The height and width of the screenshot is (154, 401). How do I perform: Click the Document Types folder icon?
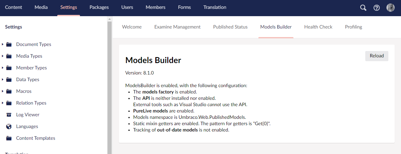point(9,44)
